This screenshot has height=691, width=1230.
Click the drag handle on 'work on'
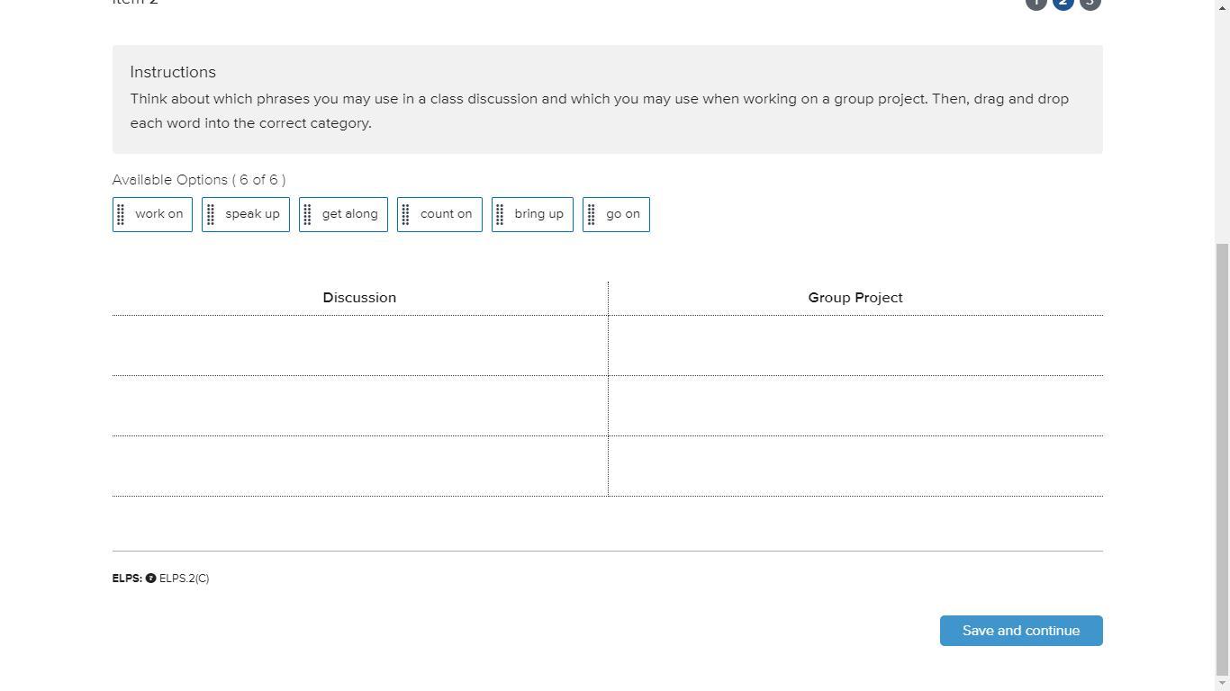click(x=121, y=215)
